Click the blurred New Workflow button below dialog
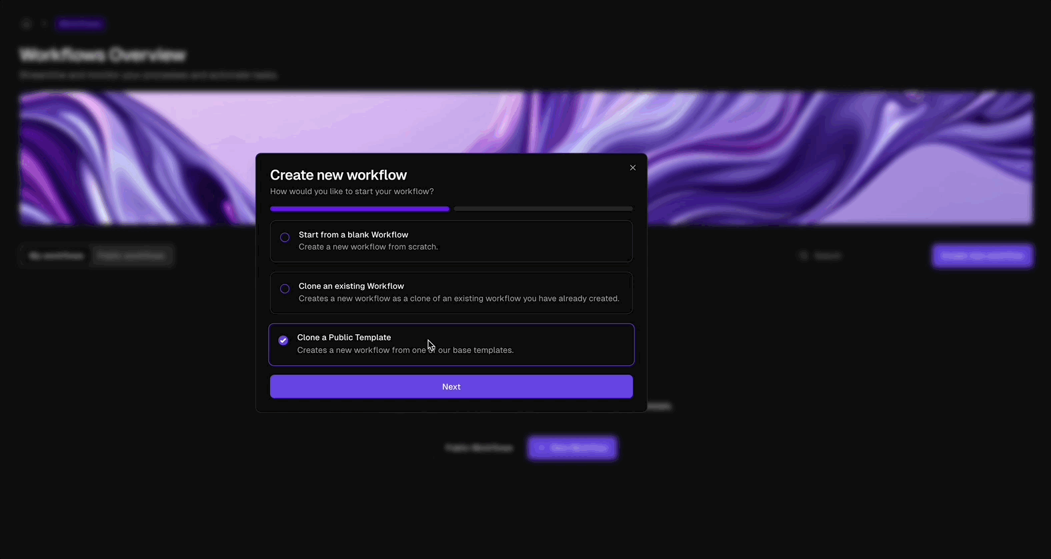 tap(572, 448)
